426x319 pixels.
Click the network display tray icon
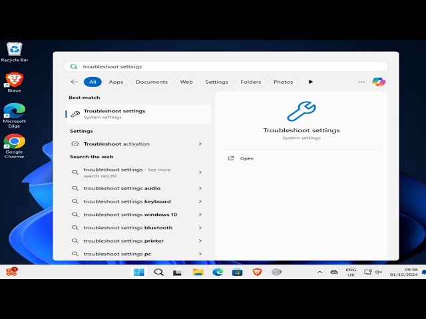[x=368, y=272]
